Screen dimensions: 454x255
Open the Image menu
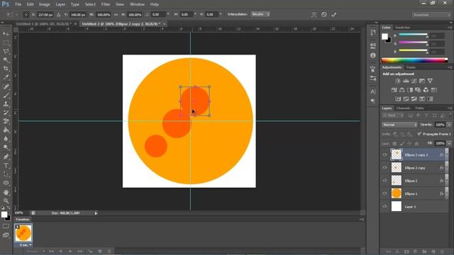pyautogui.click(x=44, y=4)
